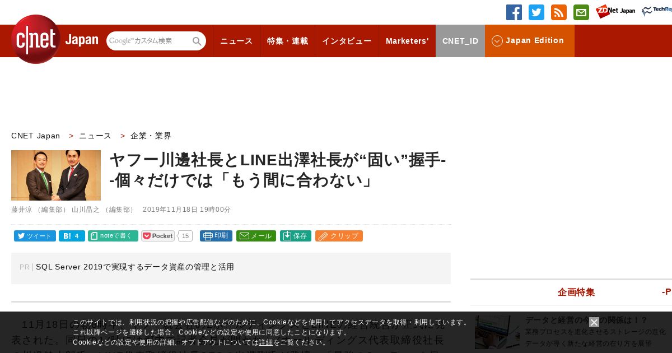Open the ニュース menu item

coord(236,41)
